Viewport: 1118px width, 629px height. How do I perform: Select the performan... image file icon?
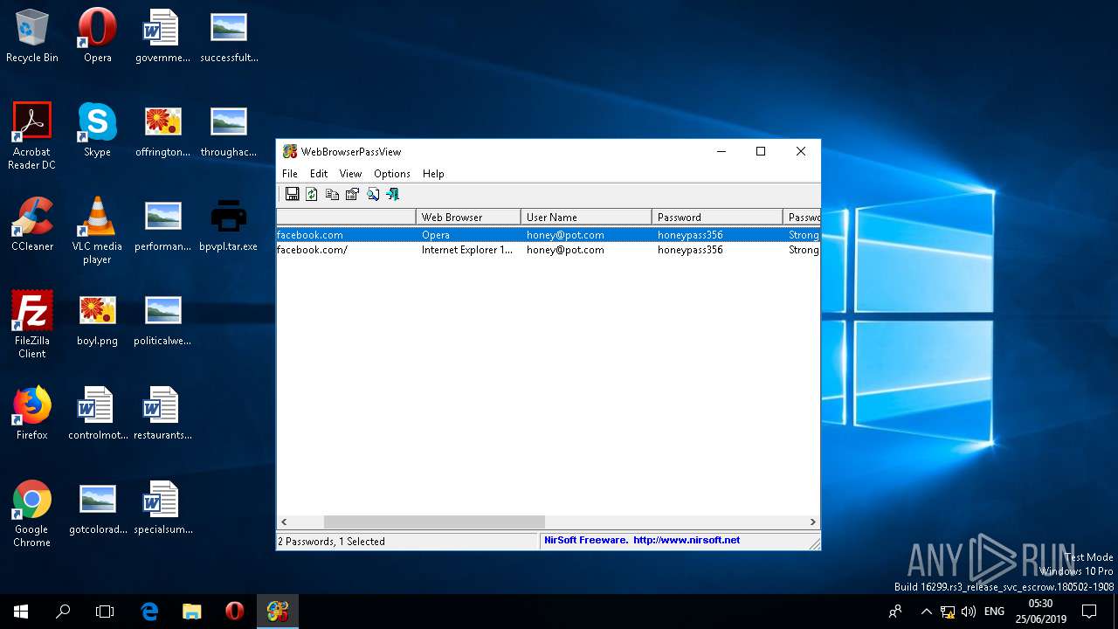(162, 225)
